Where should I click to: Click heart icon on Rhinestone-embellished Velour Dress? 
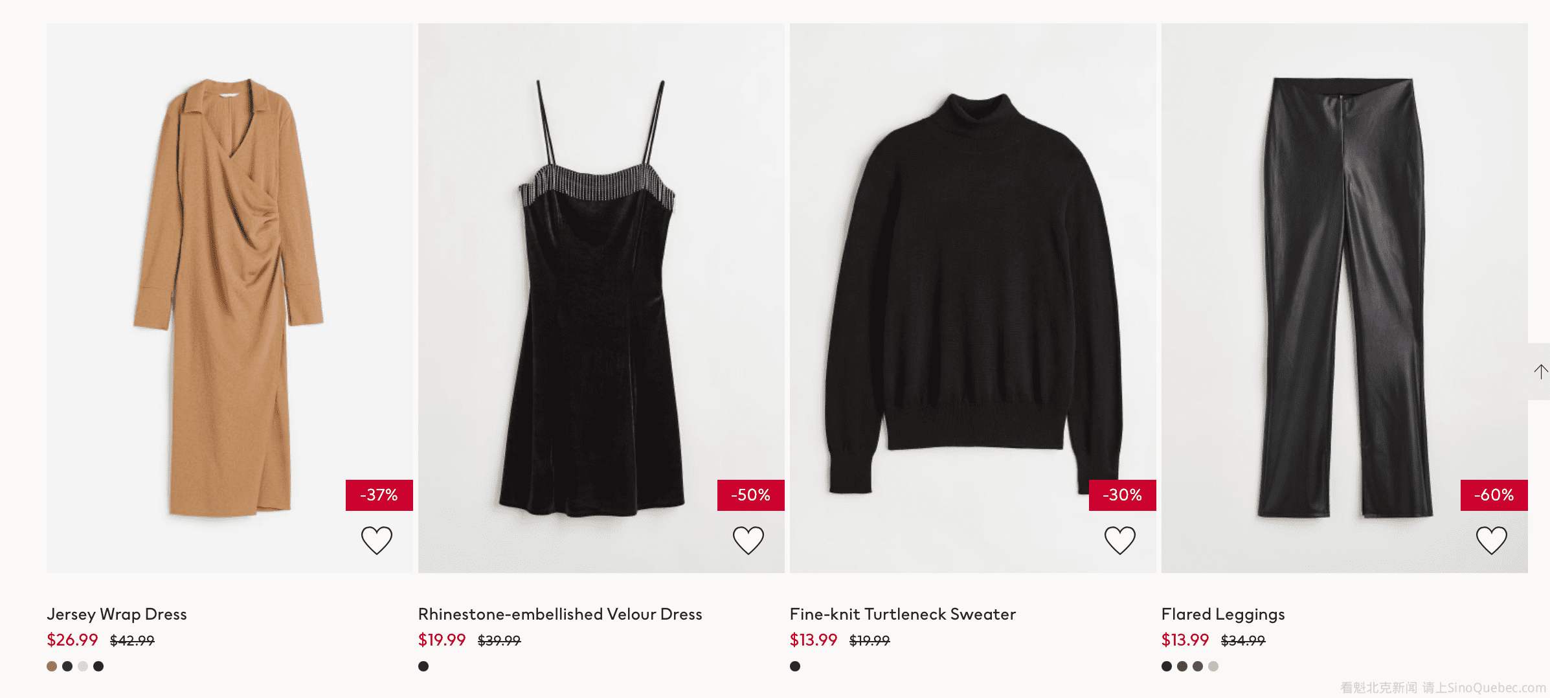(748, 540)
